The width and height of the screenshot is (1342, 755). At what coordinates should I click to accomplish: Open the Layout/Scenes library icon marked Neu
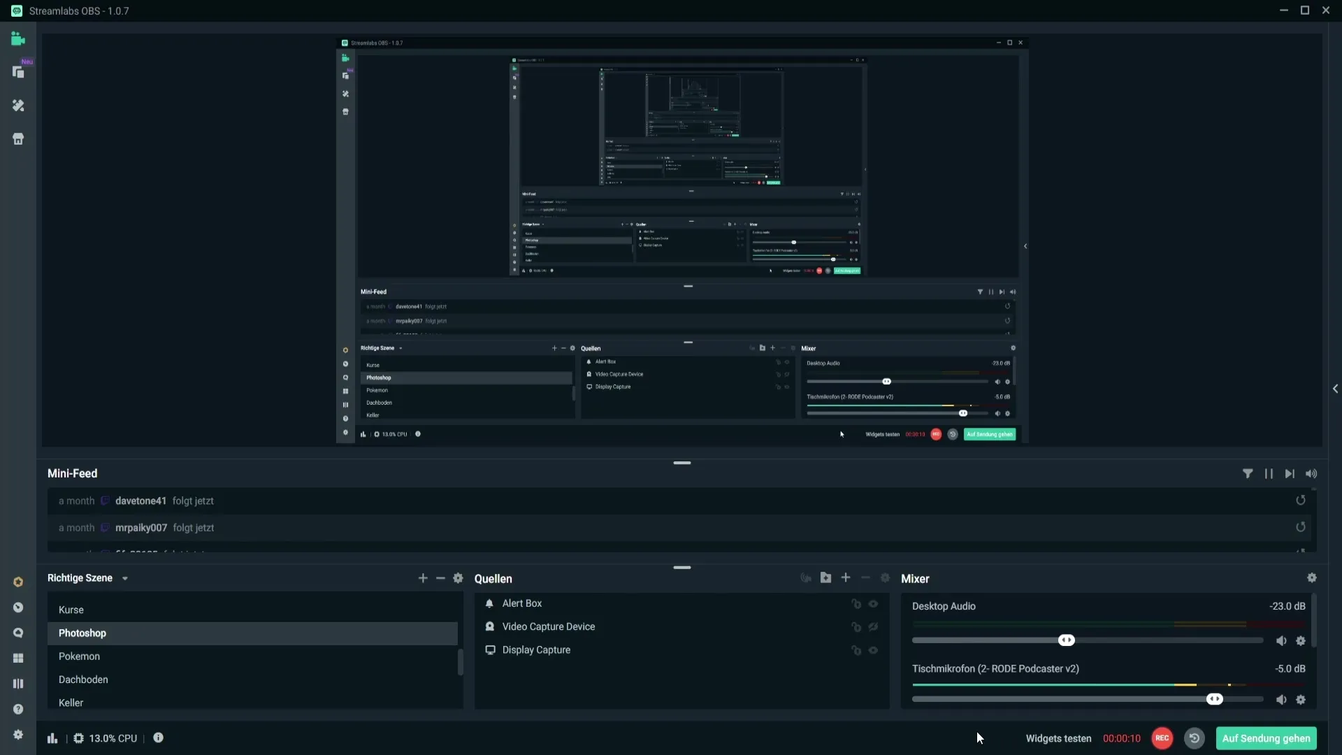pos(18,72)
